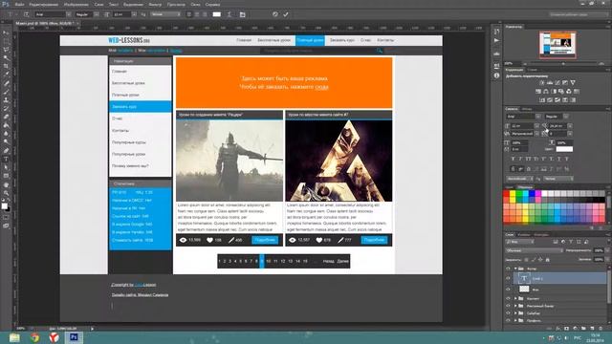
Task: Add a Levels adjustment
Action: point(550,83)
